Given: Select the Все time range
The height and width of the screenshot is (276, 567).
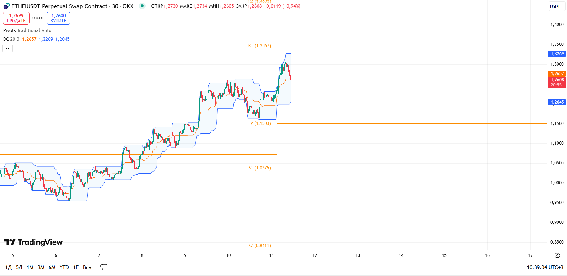Looking at the screenshot, I should point(87,267).
